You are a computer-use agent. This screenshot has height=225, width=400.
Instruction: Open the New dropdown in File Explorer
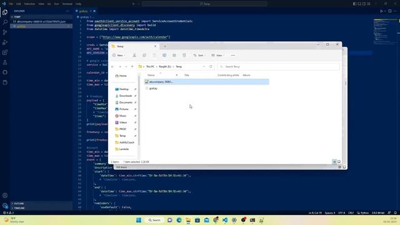coord(119,56)
